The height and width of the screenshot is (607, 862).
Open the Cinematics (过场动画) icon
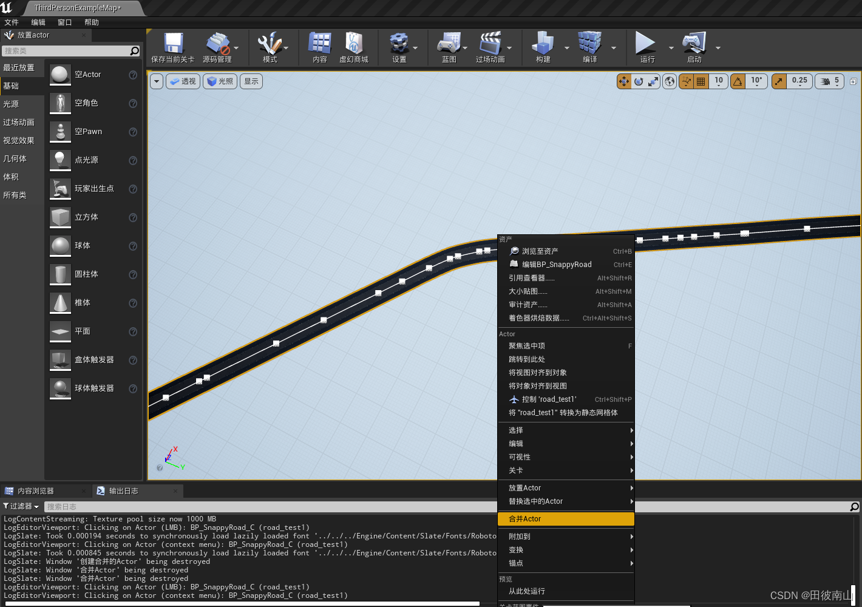tap(490, 43)
